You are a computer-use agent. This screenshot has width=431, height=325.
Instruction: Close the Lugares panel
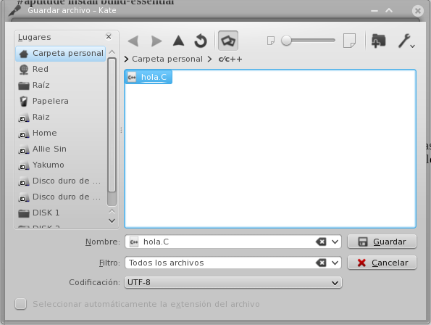(109, 36)
